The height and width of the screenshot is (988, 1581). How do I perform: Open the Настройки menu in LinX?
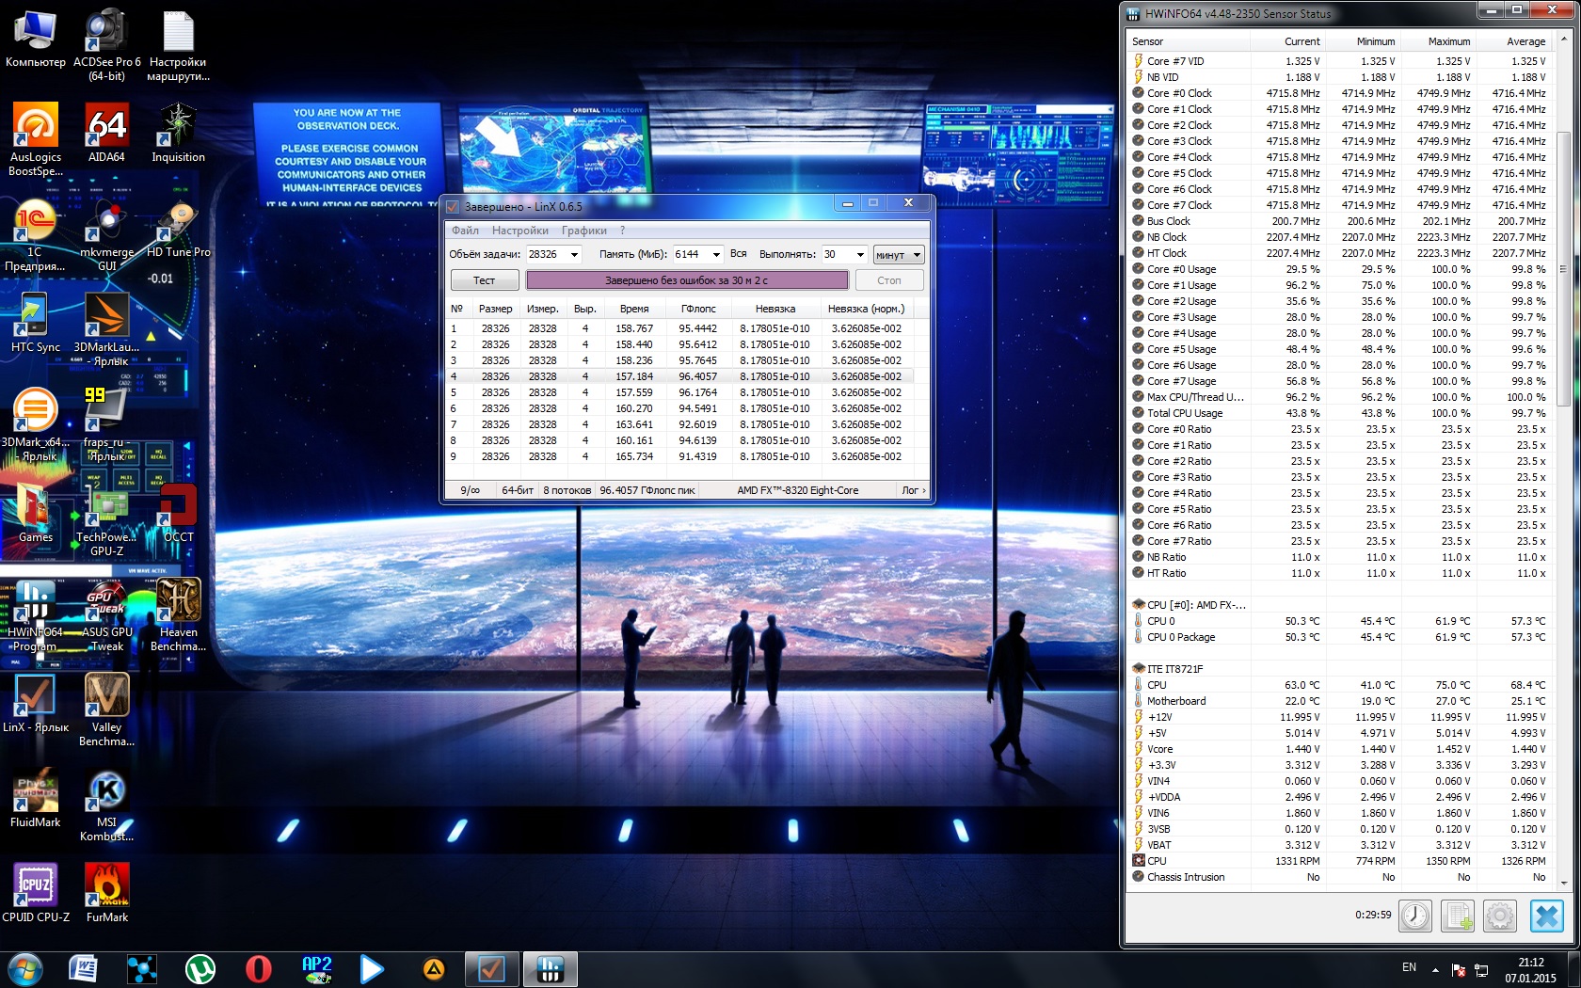(519, 231)
